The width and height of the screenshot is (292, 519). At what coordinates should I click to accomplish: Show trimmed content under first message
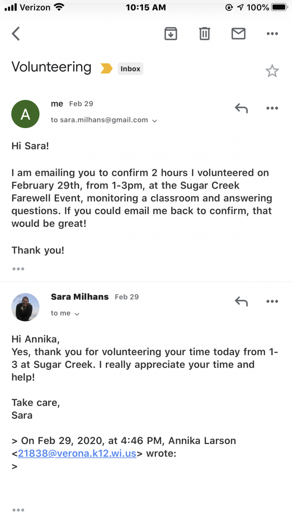(x=18, y=269)
